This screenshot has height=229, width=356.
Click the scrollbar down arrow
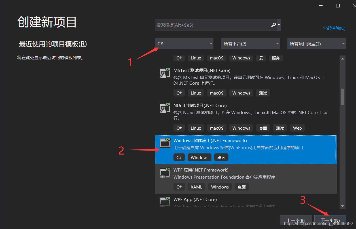click(x=342, y=206)
